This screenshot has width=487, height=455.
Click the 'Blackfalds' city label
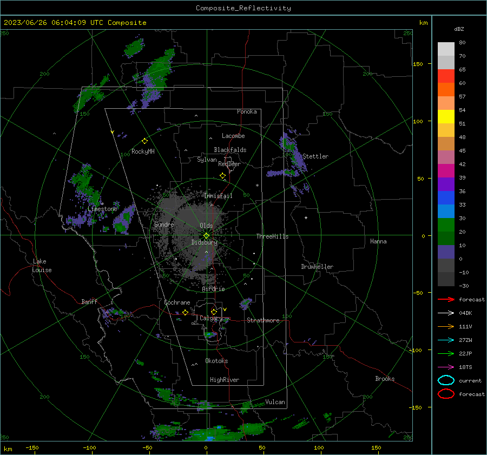click(x=230, y=150)
